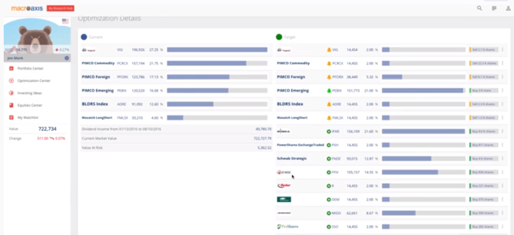Open three-dot menu for target PEBIX row
514x235 pixels.
pos(503,91)
